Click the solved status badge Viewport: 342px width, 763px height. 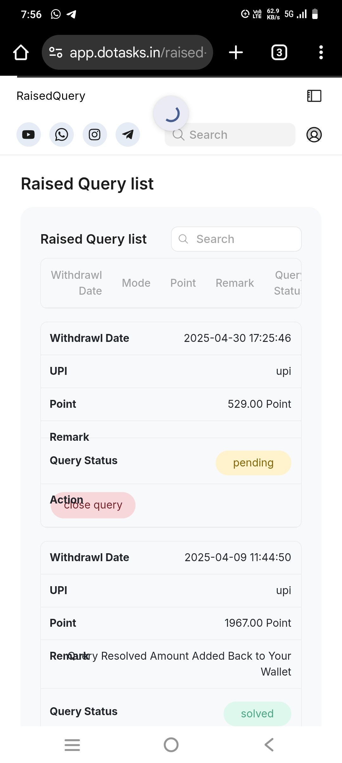(x=257, y=714)
